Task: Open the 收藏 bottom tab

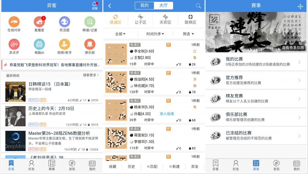Action: (x=112, y=166)
